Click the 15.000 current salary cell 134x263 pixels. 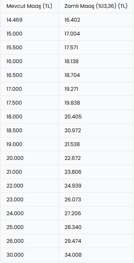coord(29,34)
